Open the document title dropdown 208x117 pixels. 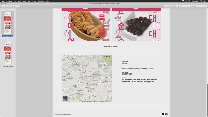[122, 4]
